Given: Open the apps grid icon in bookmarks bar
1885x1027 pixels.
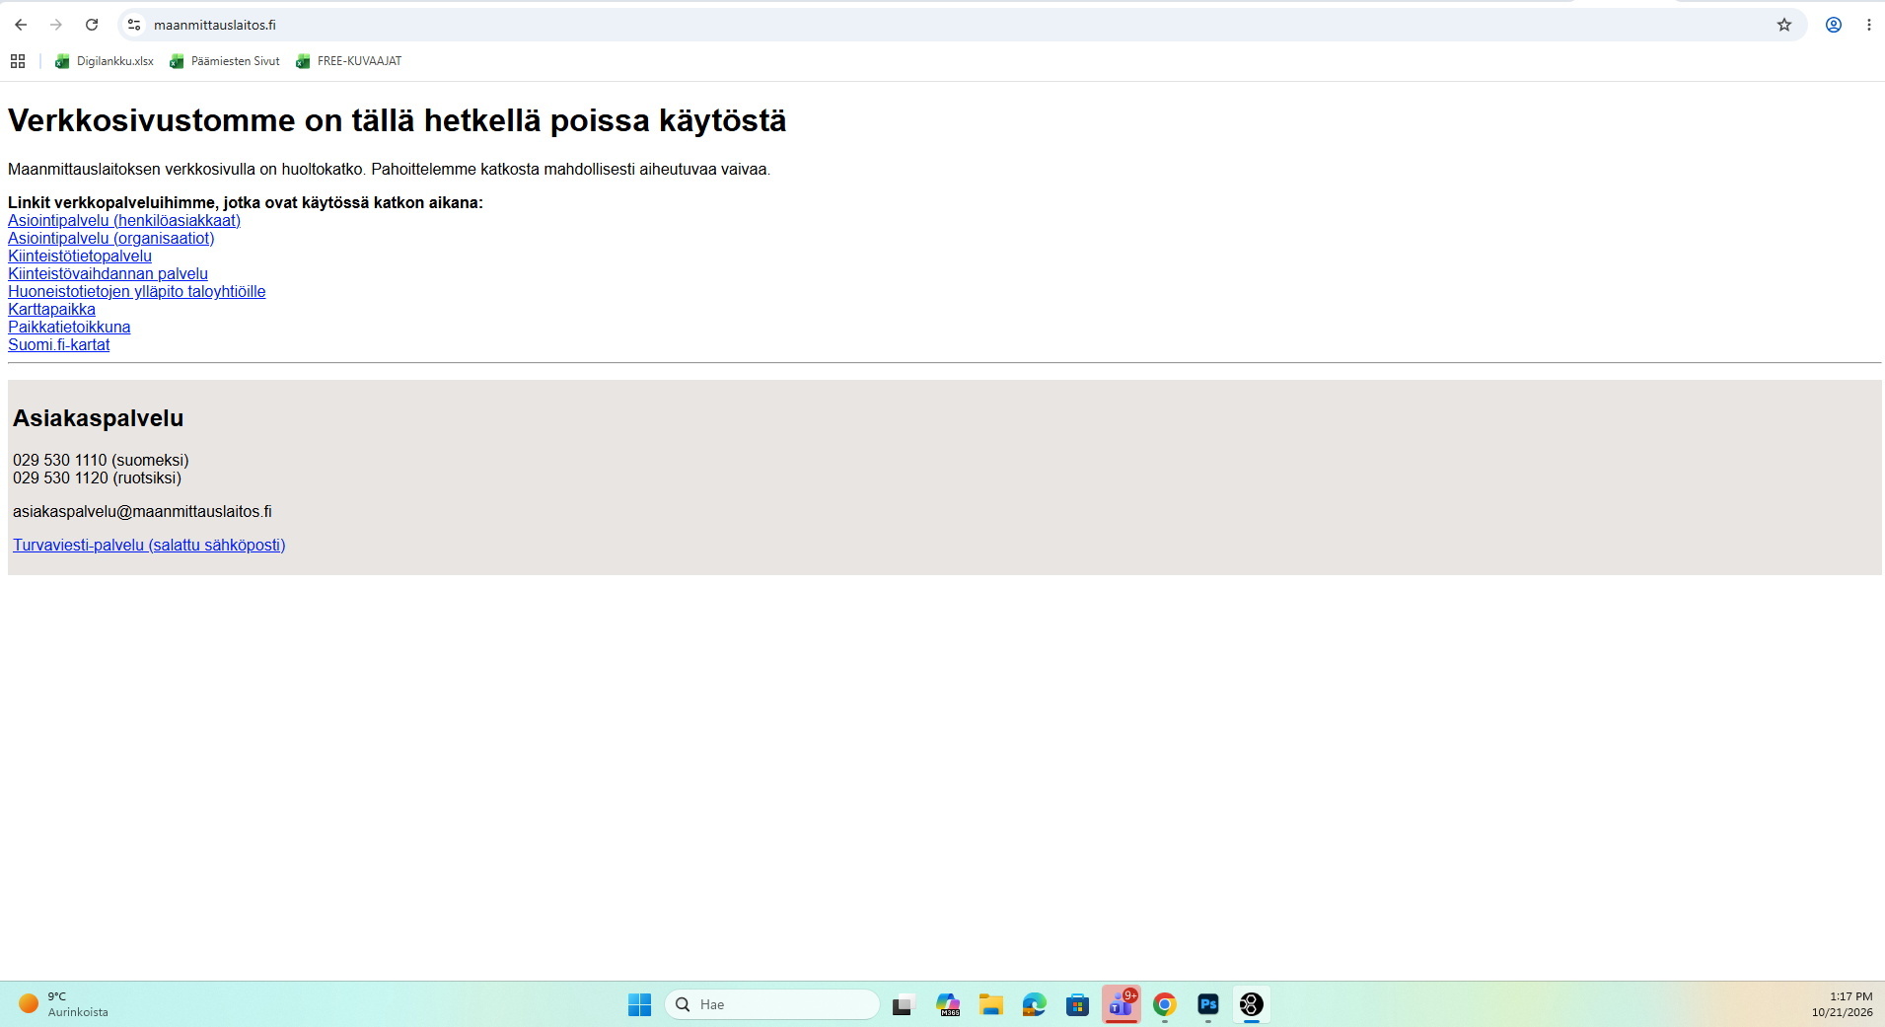Looking at the screenshot, I should (18, 61).
